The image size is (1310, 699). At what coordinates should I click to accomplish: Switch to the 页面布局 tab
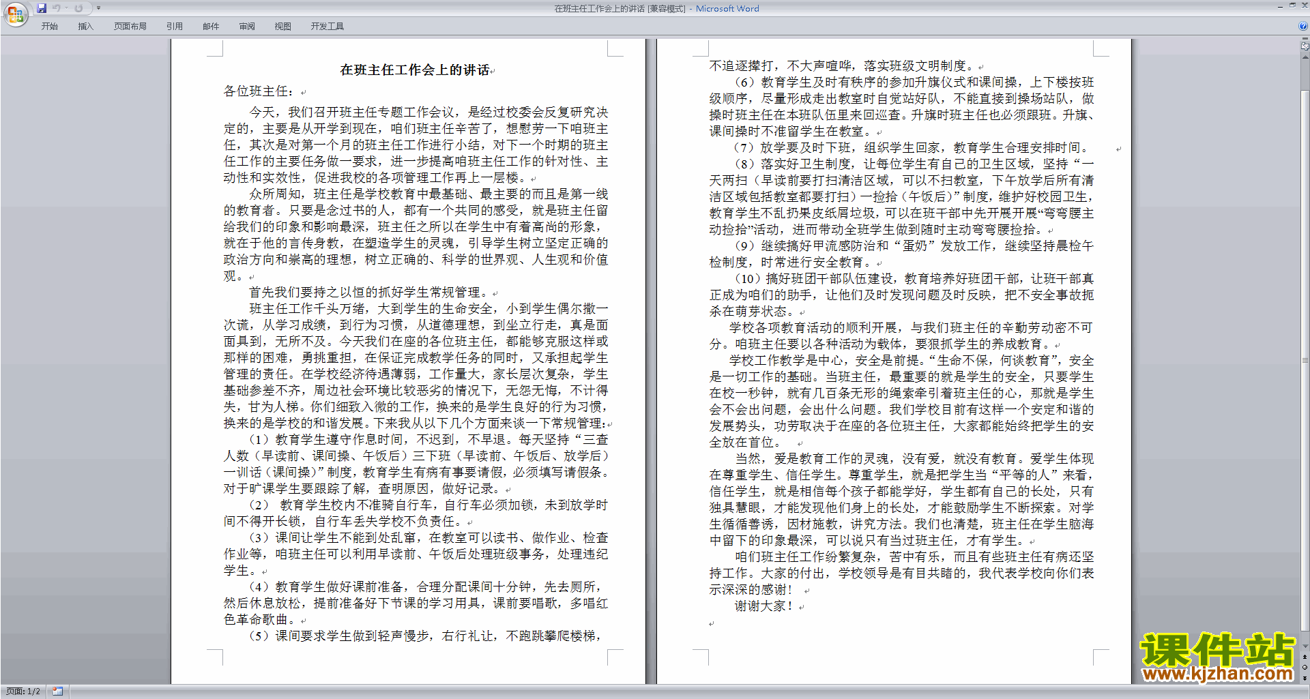(x=130, y=27)
